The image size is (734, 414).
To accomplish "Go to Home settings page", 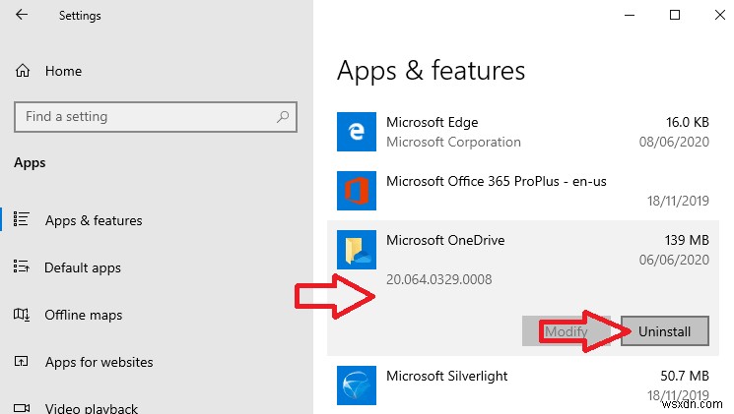I will pyautogui.click(x=63, y=71).
